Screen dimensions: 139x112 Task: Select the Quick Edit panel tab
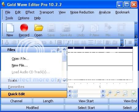pos(34,94)
